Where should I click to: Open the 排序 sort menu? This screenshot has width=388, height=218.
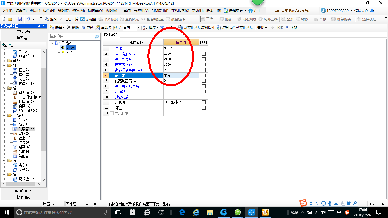click(150, 28)
